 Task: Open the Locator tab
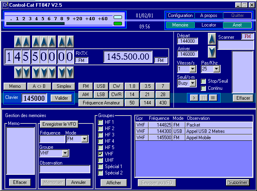click(x=209, y=25)
